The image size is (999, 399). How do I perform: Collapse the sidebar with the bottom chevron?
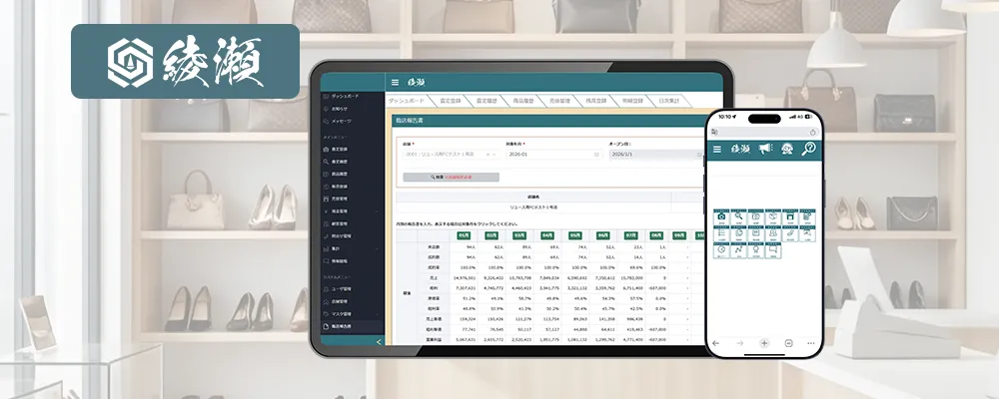click(379, 342)
